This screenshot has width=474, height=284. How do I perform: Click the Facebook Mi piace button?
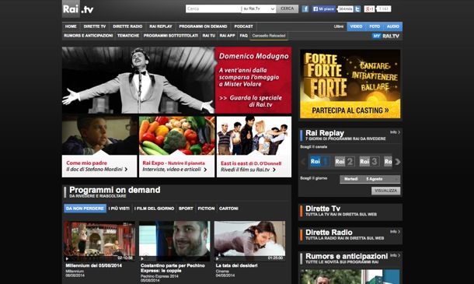pyautogui.click(x=323, y=9)
